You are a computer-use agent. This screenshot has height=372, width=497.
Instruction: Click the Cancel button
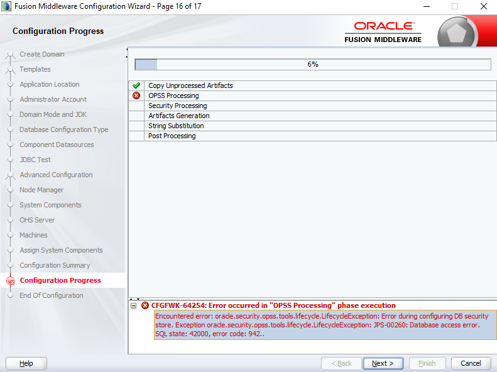click(471, 363)
